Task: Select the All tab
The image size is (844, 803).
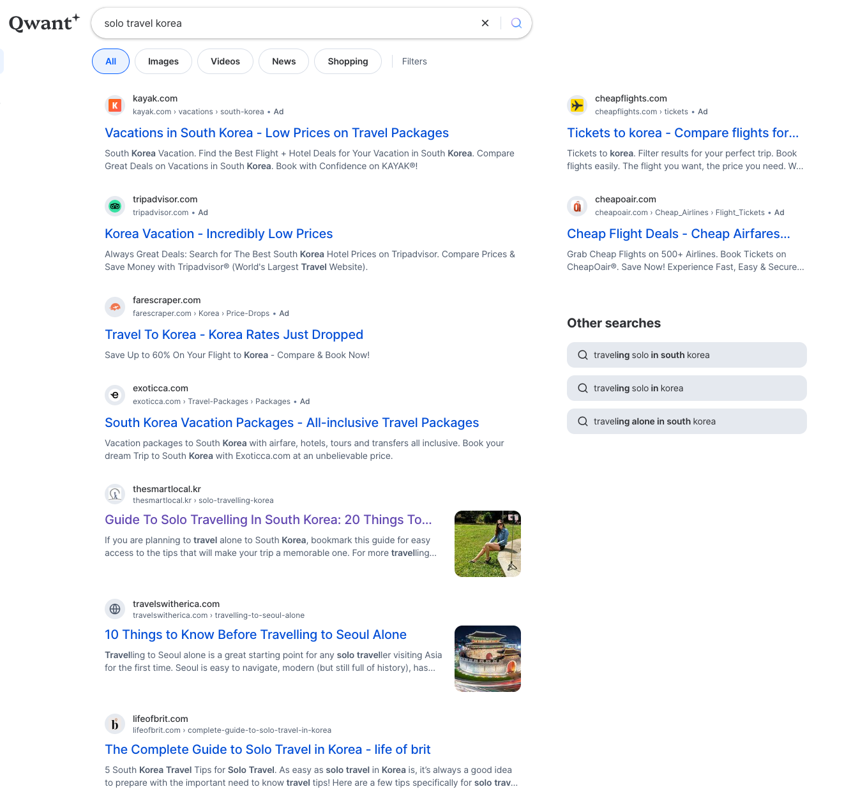Action: (111, 61)
